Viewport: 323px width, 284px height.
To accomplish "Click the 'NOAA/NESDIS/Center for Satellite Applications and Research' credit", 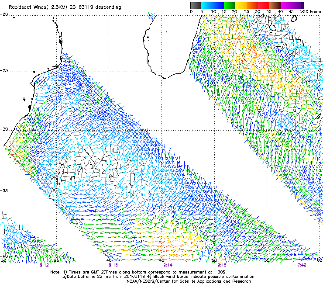I will click(x=189, y=281).
